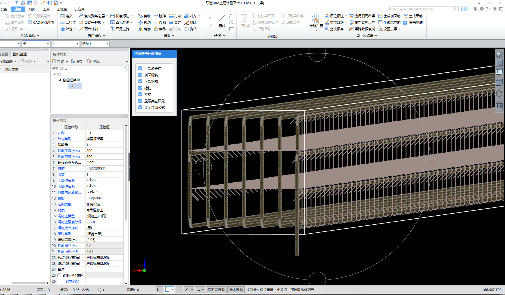Screen dimensions: 505x295
Task: Open the 分层1 layer dropdown
Action: click(x=107, y=44)
